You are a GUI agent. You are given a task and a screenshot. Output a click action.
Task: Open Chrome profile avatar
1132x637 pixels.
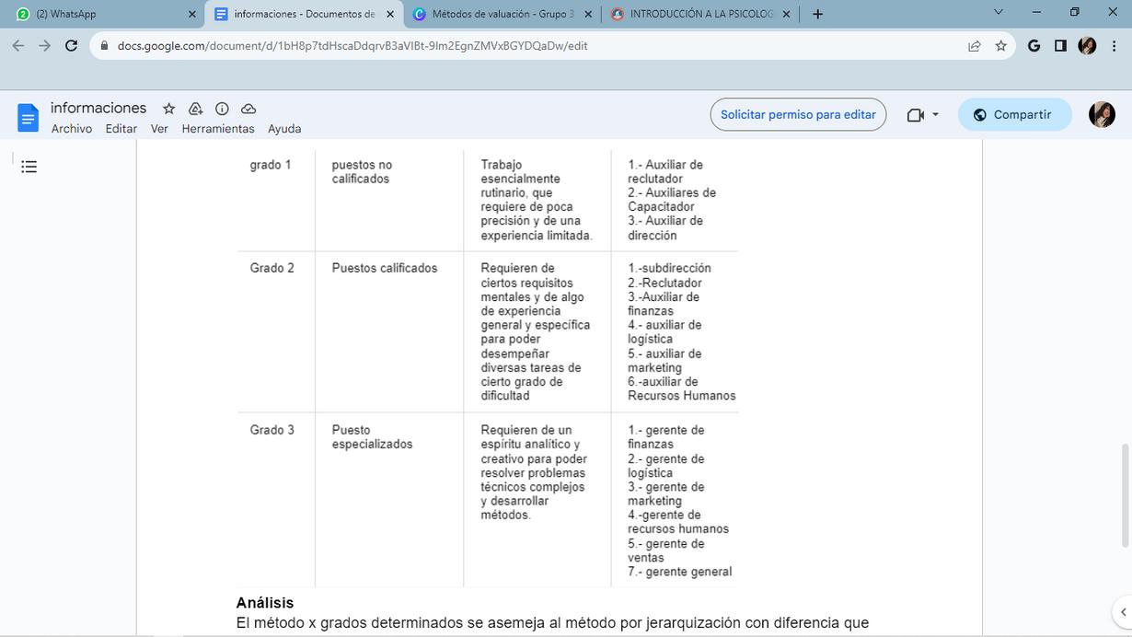click(1087, 46)
